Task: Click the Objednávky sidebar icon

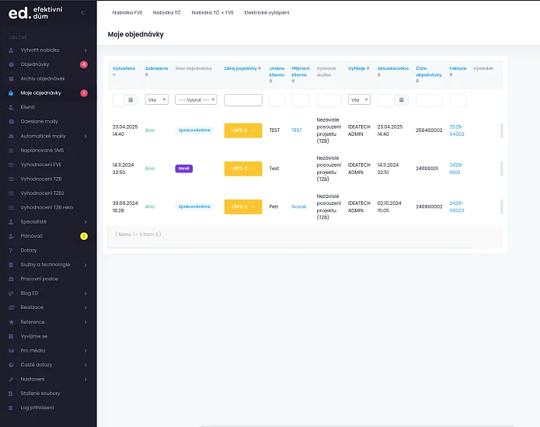Action: pyautogui.click(x=11, y=64)
